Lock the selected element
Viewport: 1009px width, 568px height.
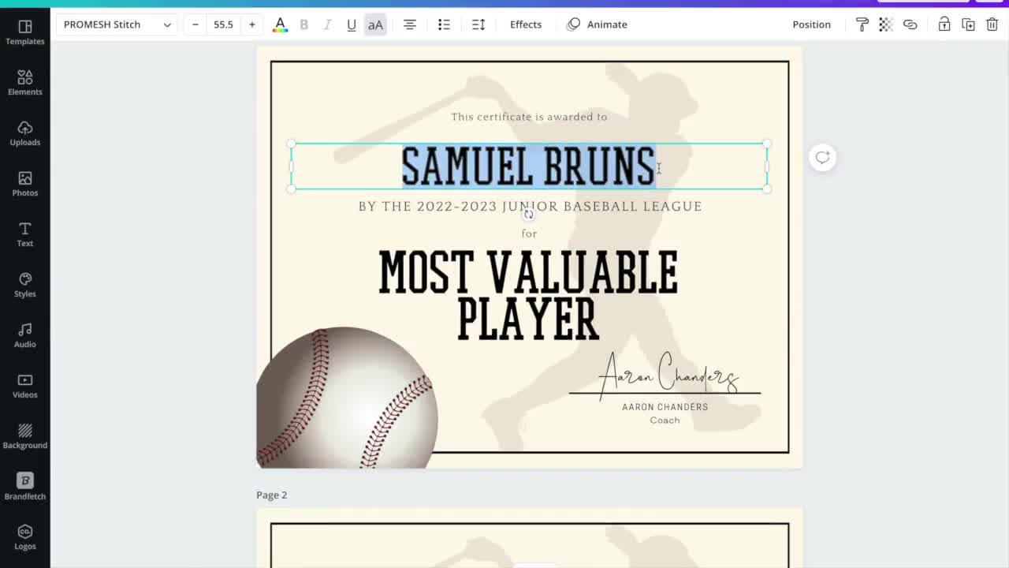coord(944,24)
